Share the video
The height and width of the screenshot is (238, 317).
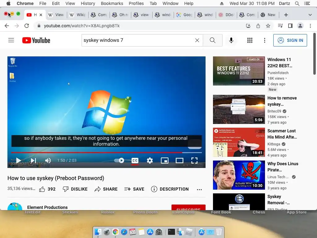pos(106,189)
